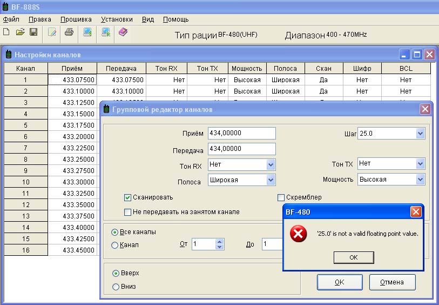Click the Передача input field in the group editor
Image resolution: width=439 pixels, height=305 pixels.
pyautogui.click(x=241, y=149)
